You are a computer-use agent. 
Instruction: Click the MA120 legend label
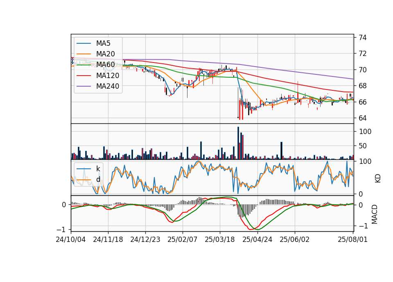tap(108, 75)
